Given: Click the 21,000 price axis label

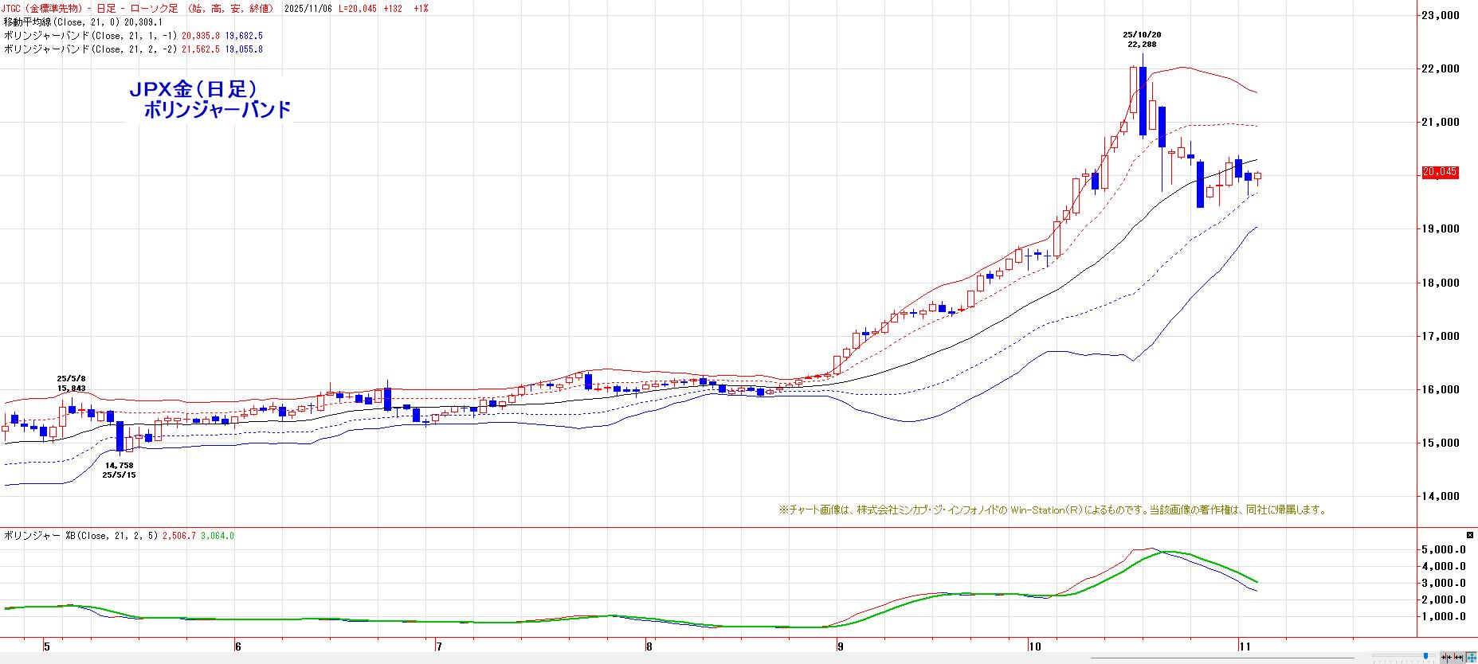Looking at the screenshot, I should tap(1441, 122).
